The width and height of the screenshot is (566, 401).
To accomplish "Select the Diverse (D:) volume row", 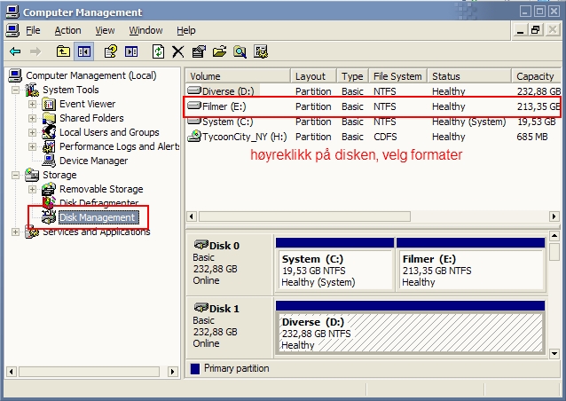I will (373, 91).
